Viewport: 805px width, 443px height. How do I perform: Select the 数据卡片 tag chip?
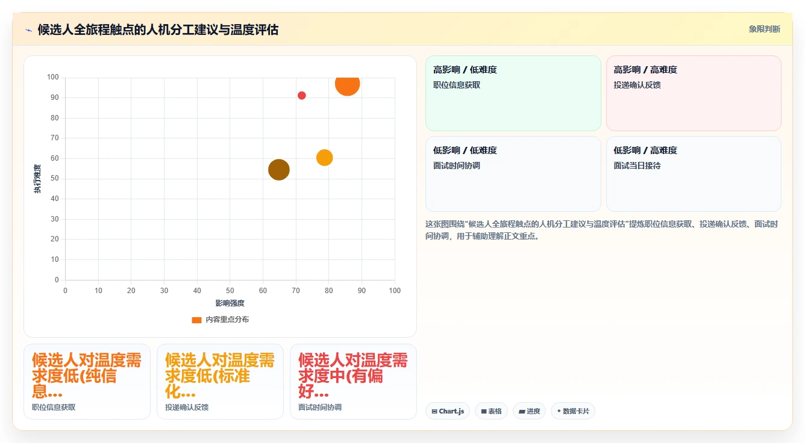573,411
